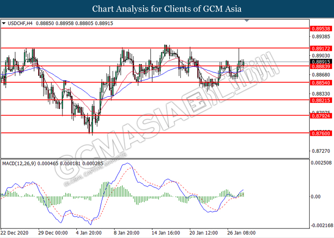Select the 8 Jan 20:00 time label
The image size is (334, 238).
125,233
